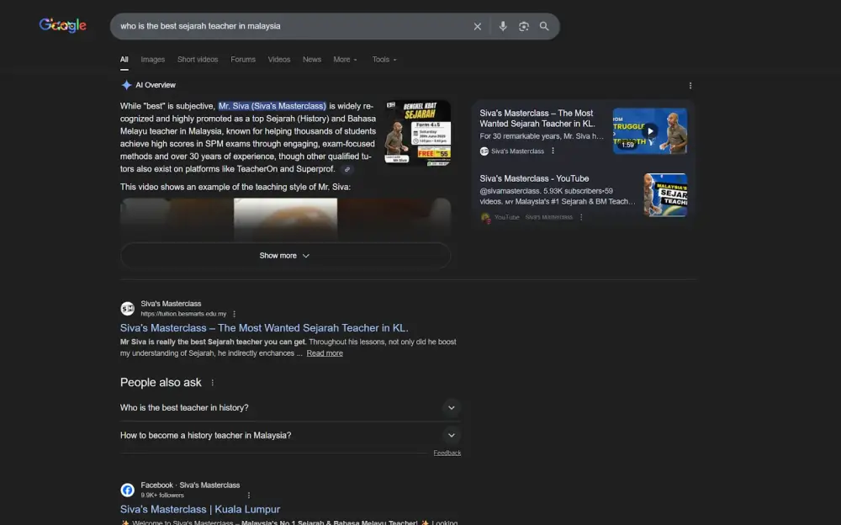Open the Google logo homepage link
The image size is (841, 525).
[x=63, y=25]
